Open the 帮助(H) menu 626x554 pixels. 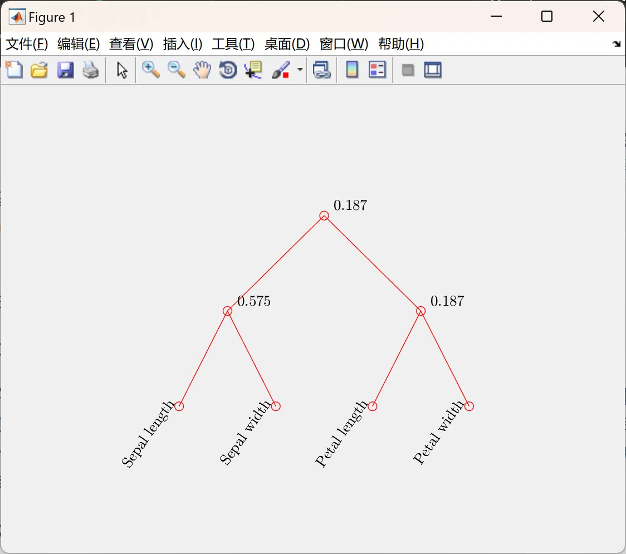pos(401,44)
